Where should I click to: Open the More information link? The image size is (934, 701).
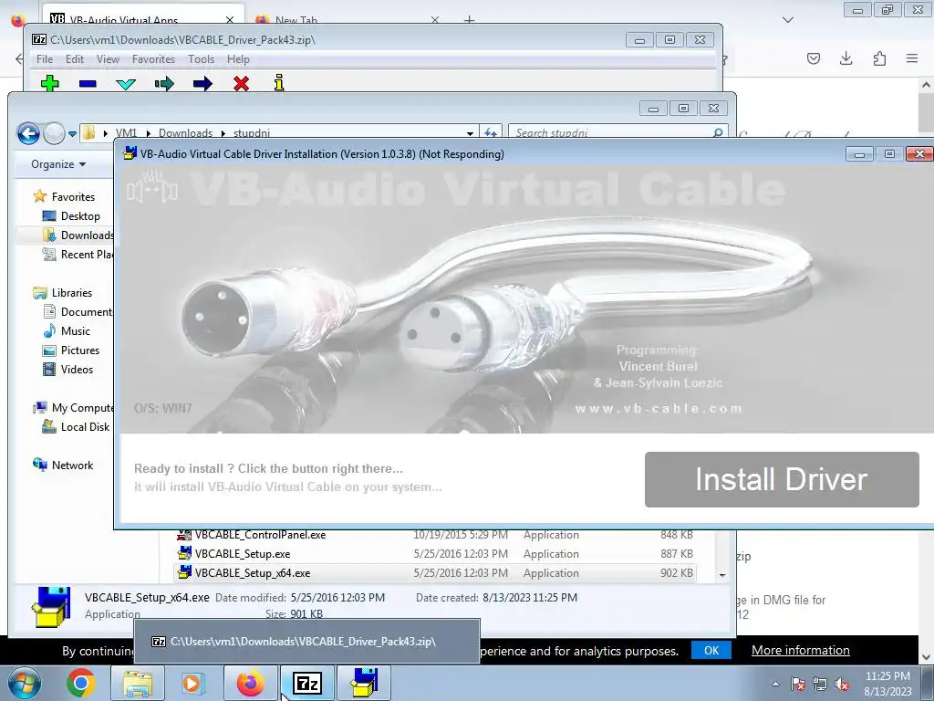tap(801, 650)
